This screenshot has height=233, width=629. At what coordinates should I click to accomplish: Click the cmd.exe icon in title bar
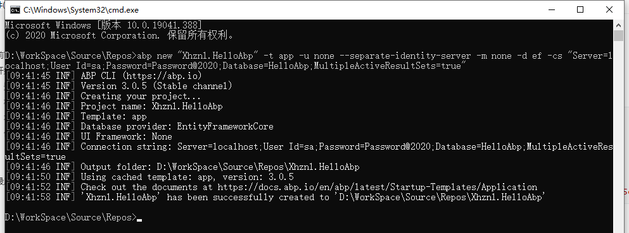pos(15,9)
